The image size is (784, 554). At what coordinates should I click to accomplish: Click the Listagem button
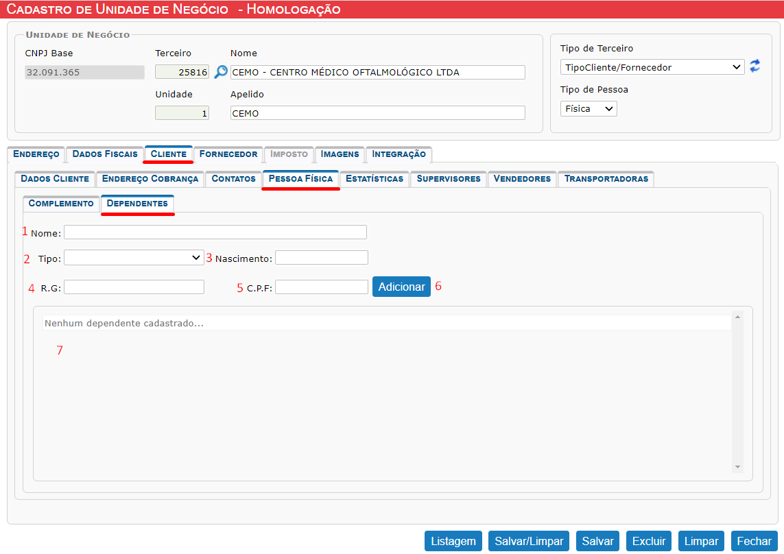tap(453, 541)
